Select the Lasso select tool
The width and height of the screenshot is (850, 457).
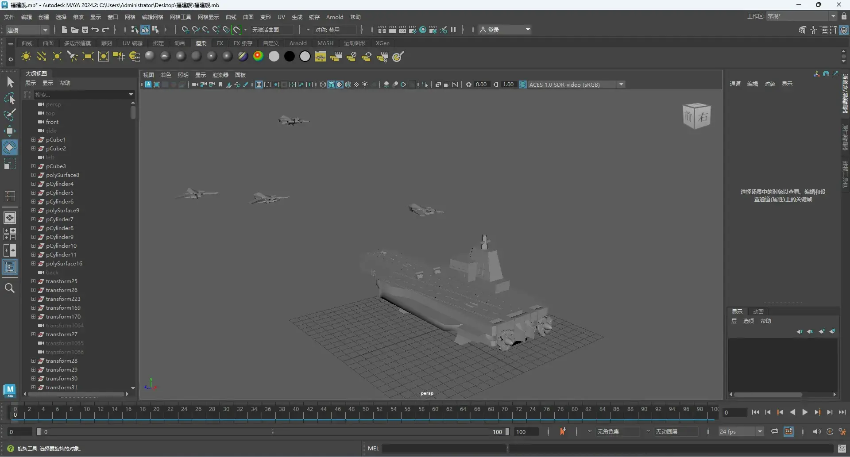10,98
